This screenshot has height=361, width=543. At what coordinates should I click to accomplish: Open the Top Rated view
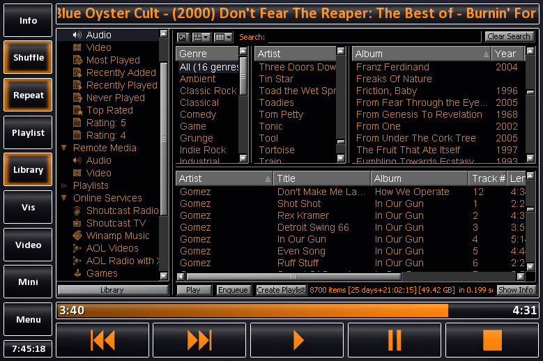[x=109, y=110]
